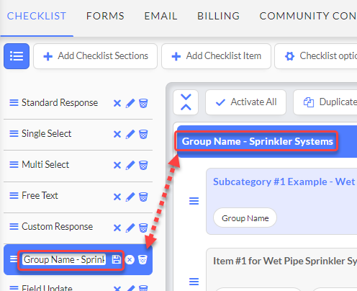Click the drag handle beside Free Text
357x291 pixels.
click(x=14, y=196)
